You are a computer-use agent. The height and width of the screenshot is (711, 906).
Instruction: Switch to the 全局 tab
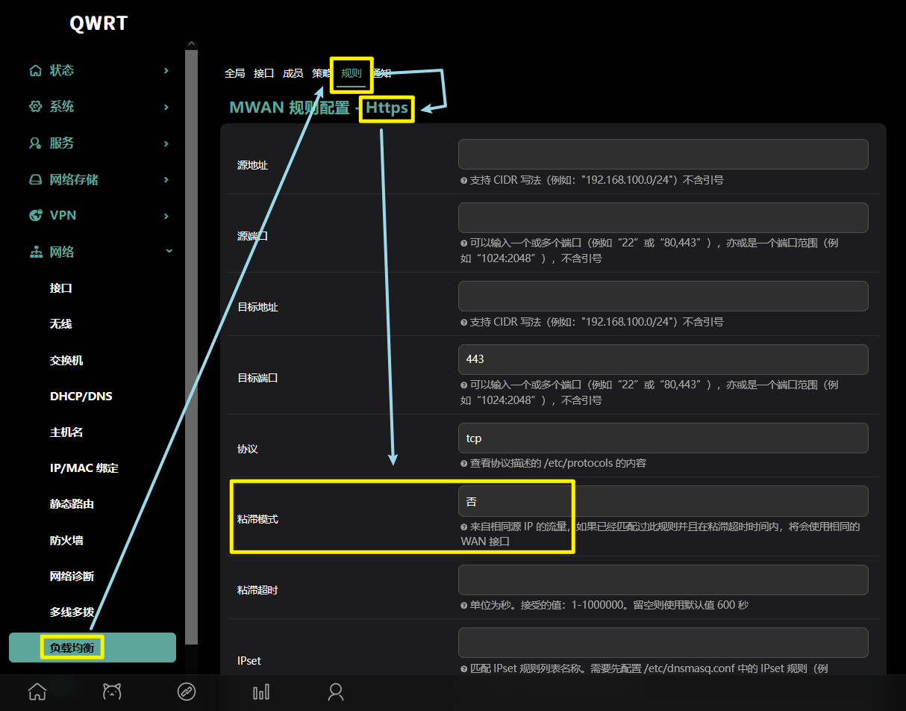tap(234, 73)
